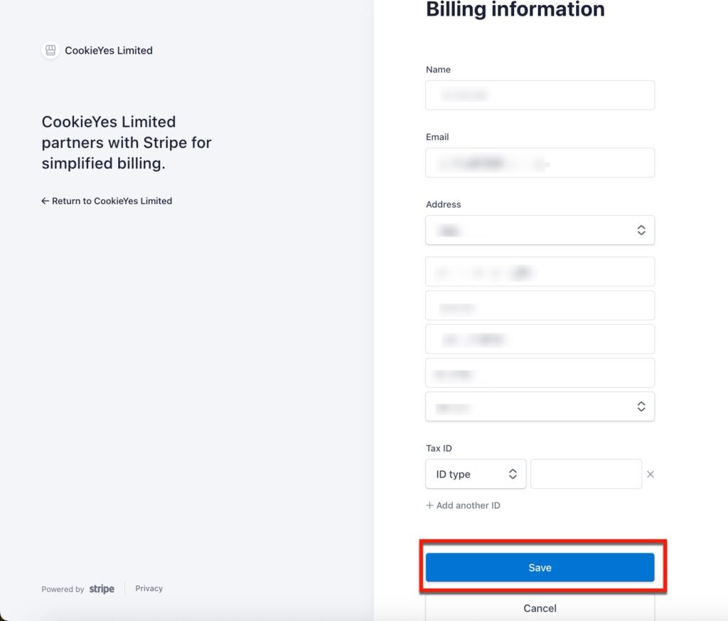Click Return to CookieYes Limited
The height and width of the screenshot is (621, 728).
coord(111,201)
